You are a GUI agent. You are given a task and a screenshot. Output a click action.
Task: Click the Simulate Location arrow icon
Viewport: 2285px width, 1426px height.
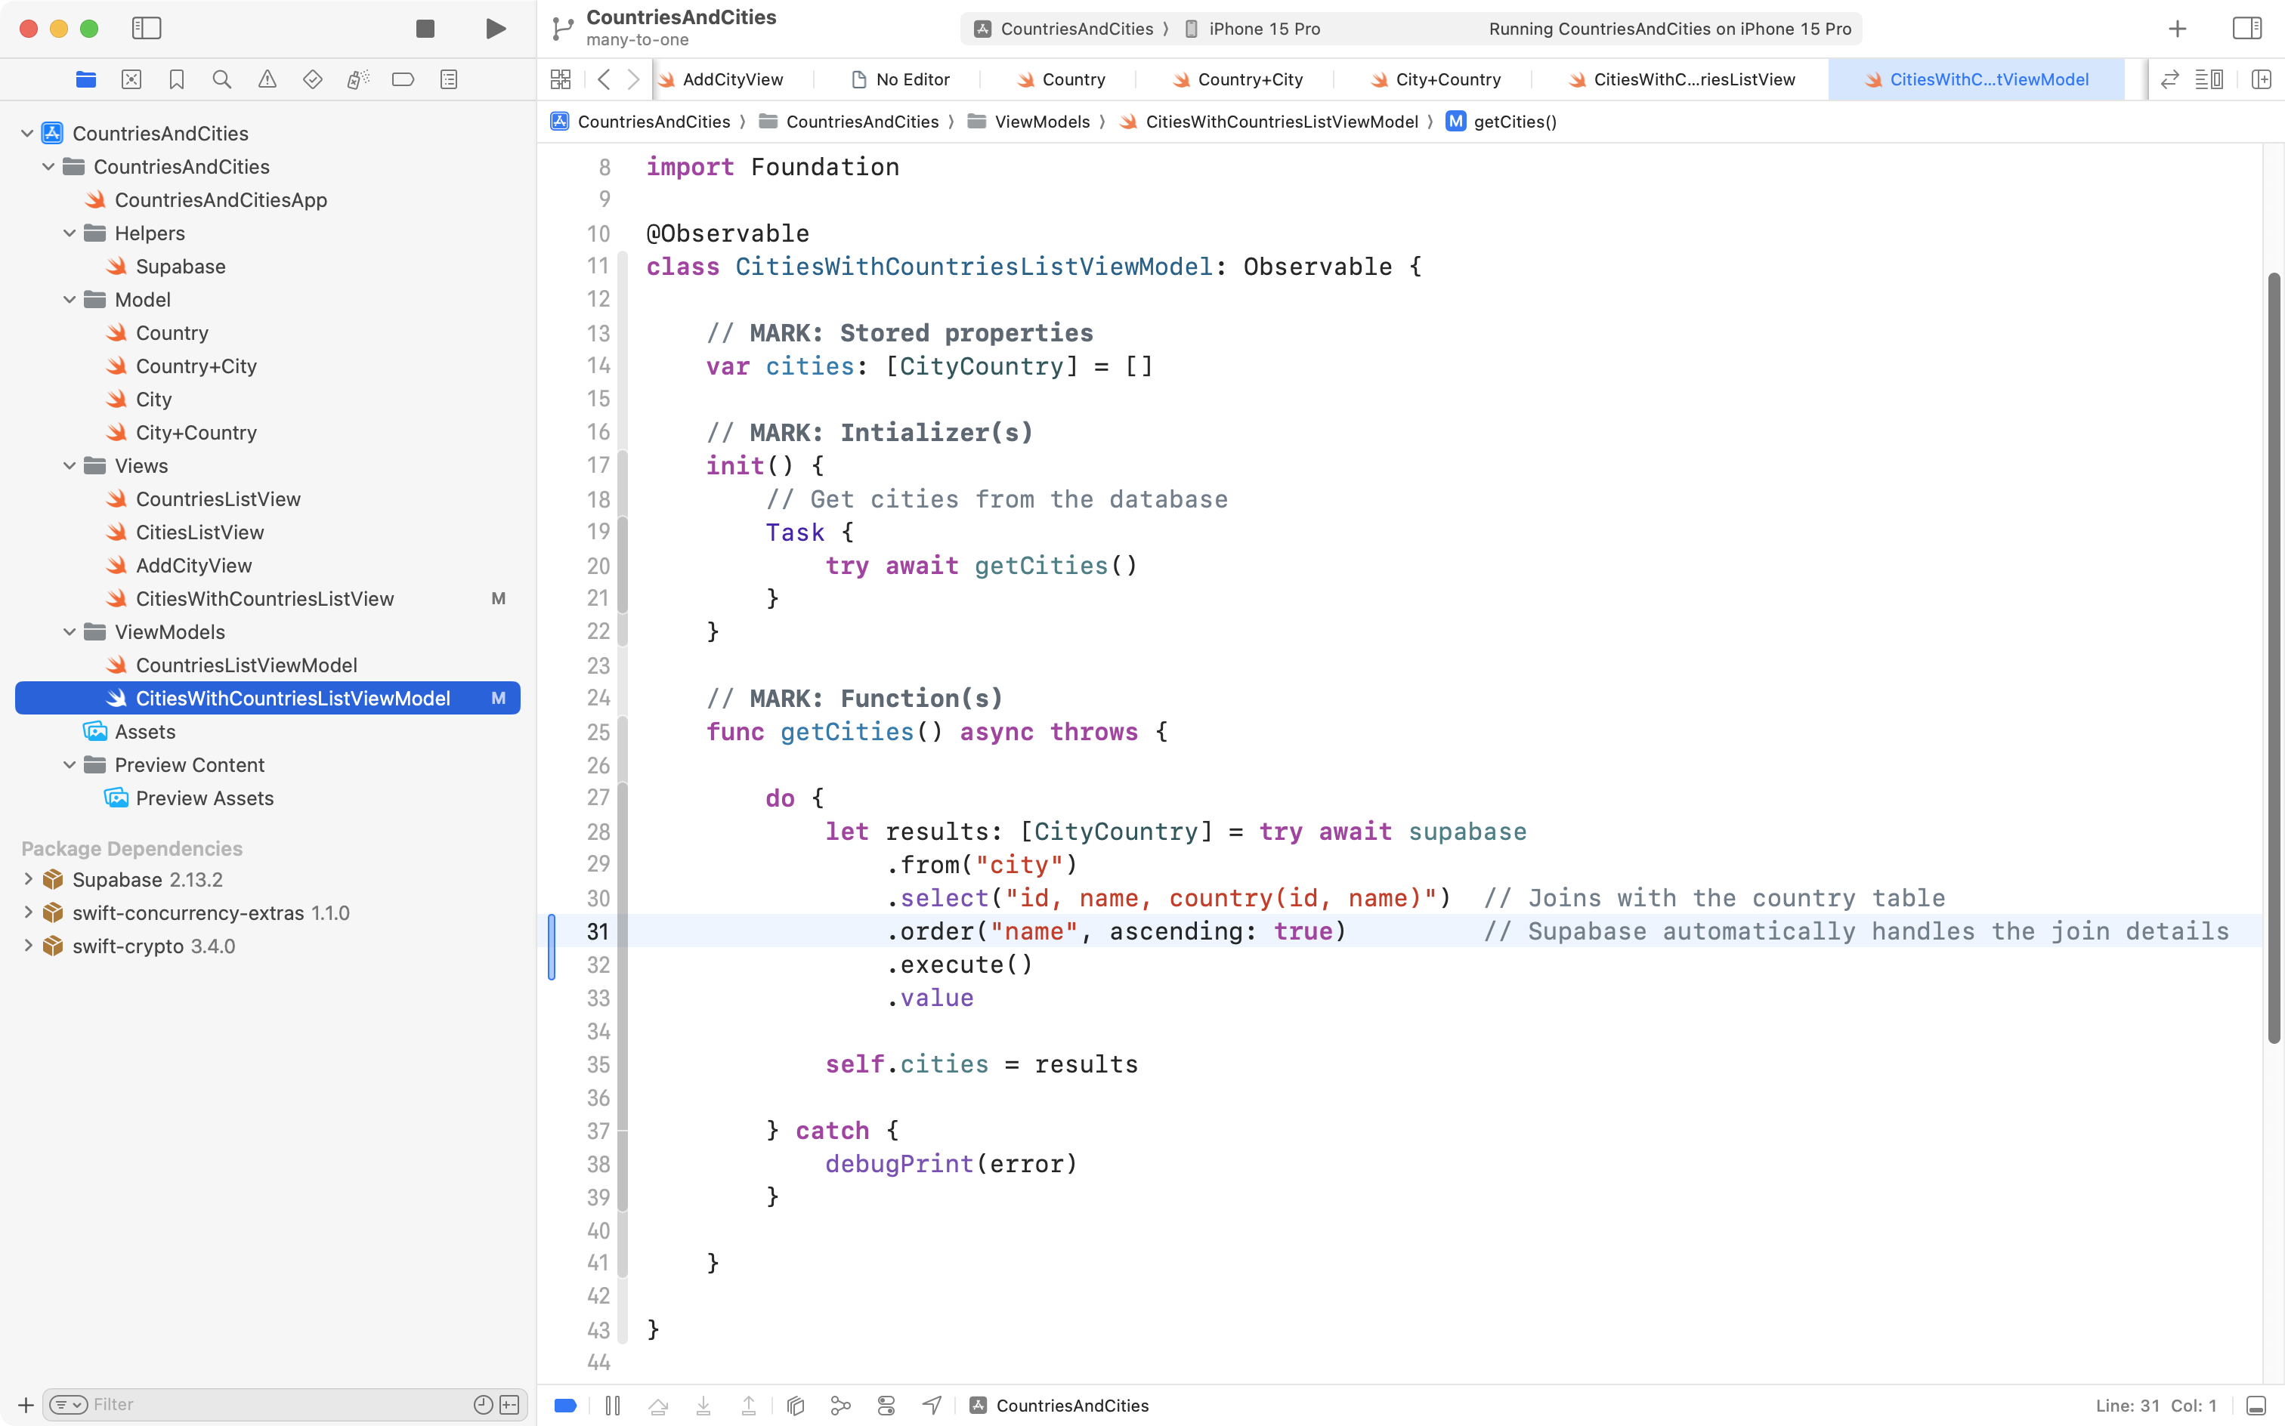[x=931, y=1406]
